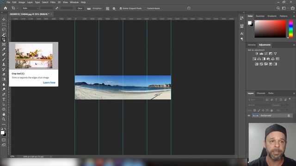Add a Hue/Saturation adjustment
296x166 pixels.
click(x=254, y=59)
